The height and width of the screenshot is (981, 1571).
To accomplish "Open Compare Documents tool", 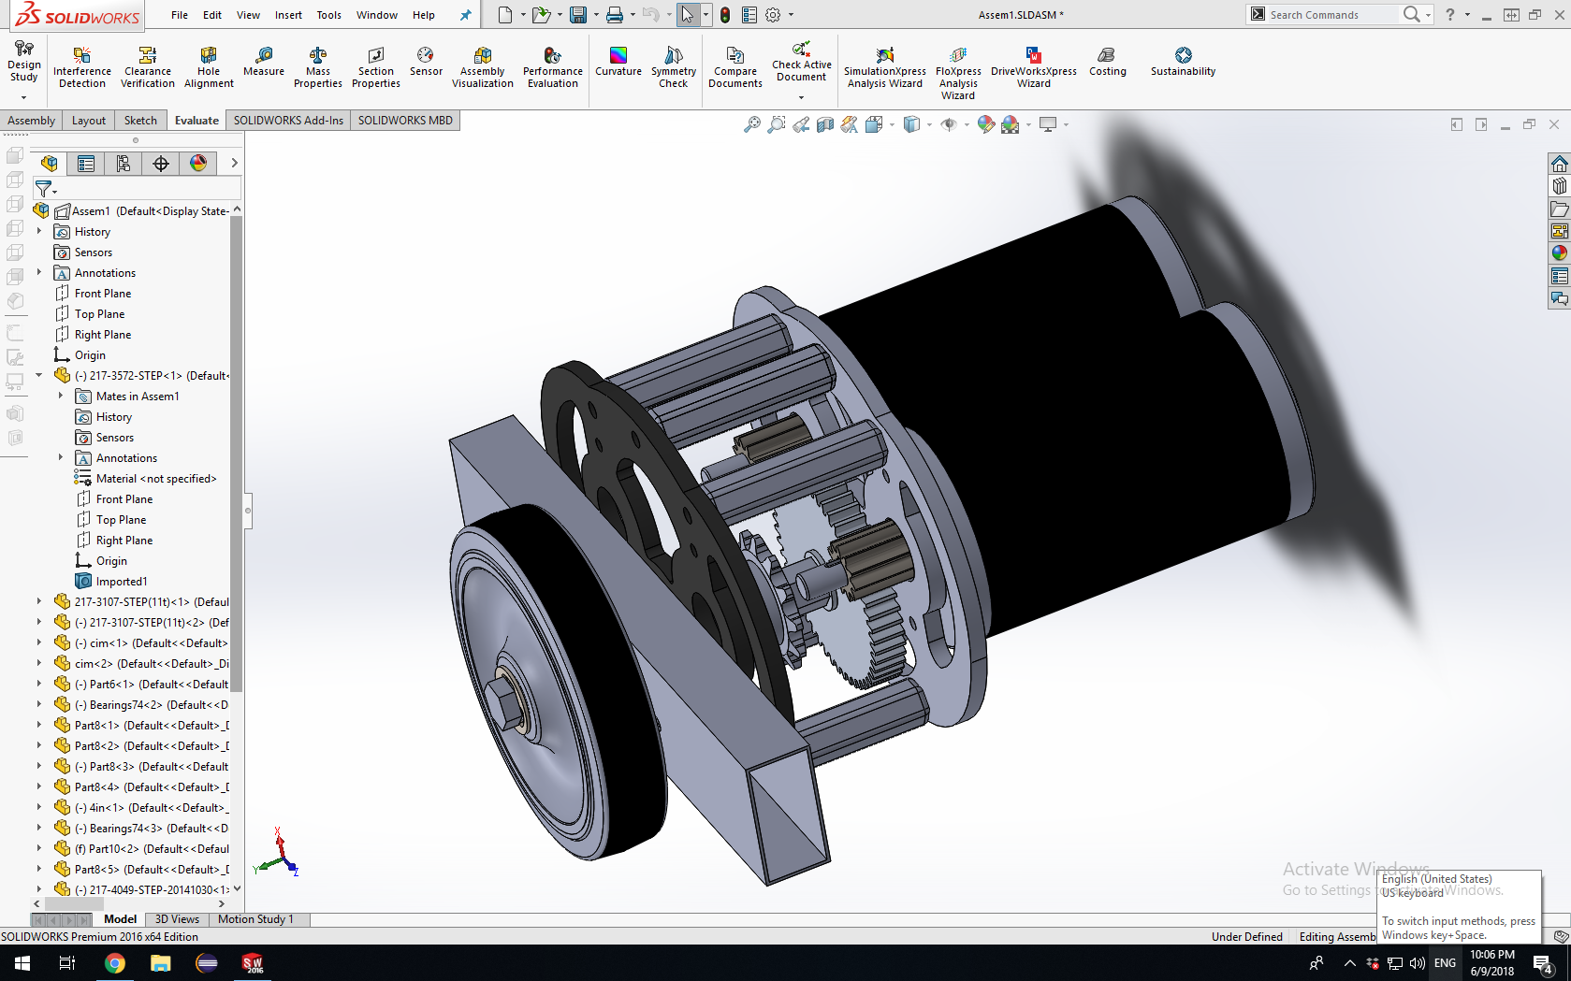I will coord(735,67).
